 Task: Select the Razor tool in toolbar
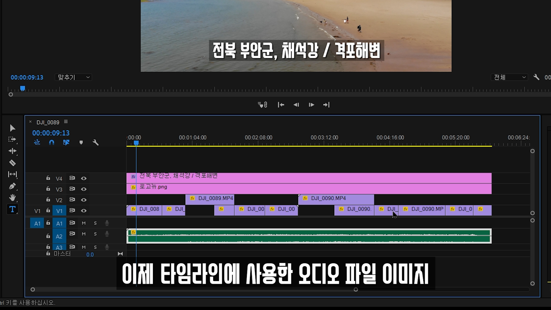pos(12,163)
